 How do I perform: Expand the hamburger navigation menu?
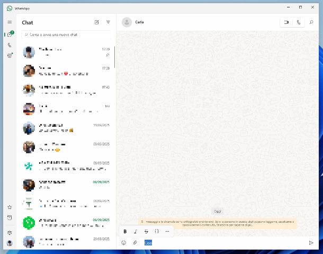point(10,22)
